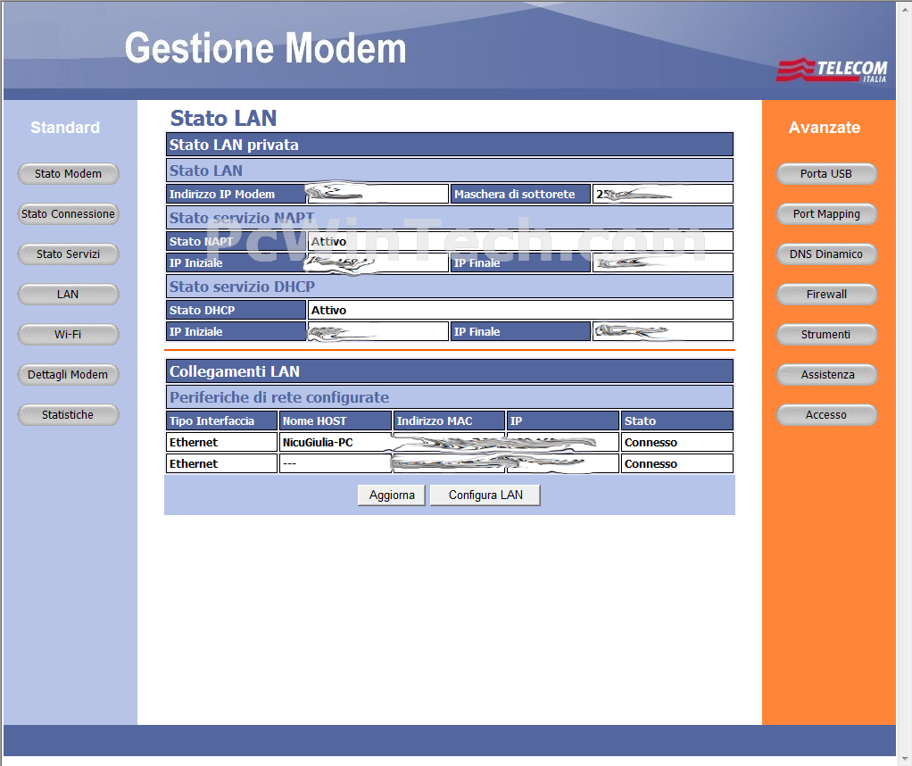Viewport: 912px width, 766px height.
Task: Show Dettagli Modem page
Action: [68, 374]
